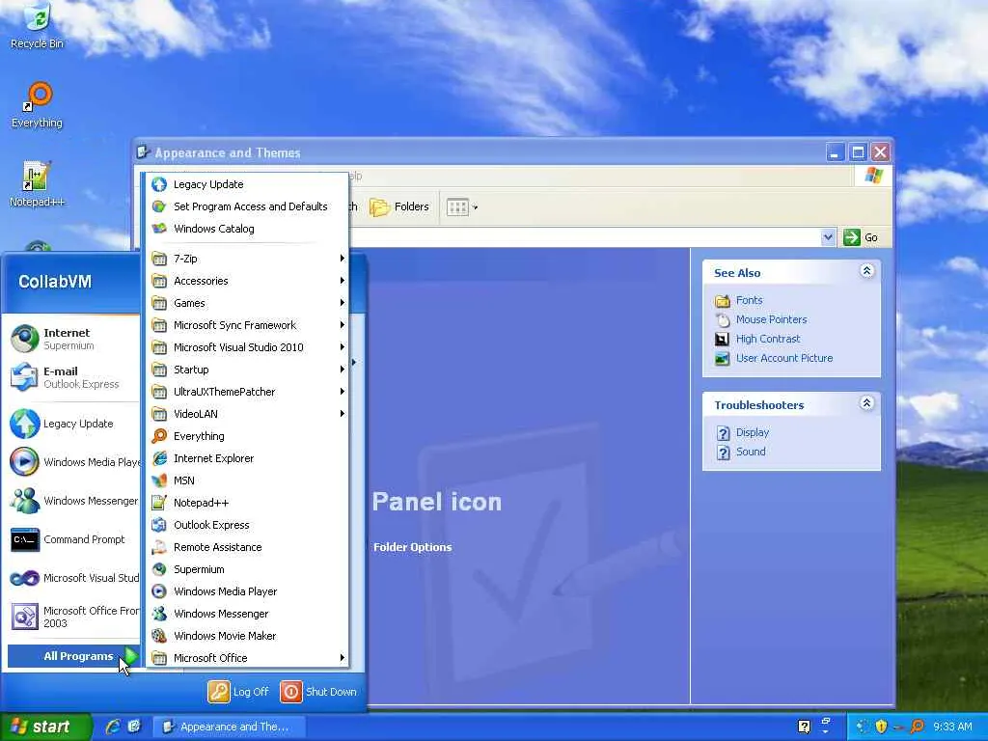This screenshot has height=741, width=988.
Task: Expand the VideoLAN program folder
Action: point(247,413)
